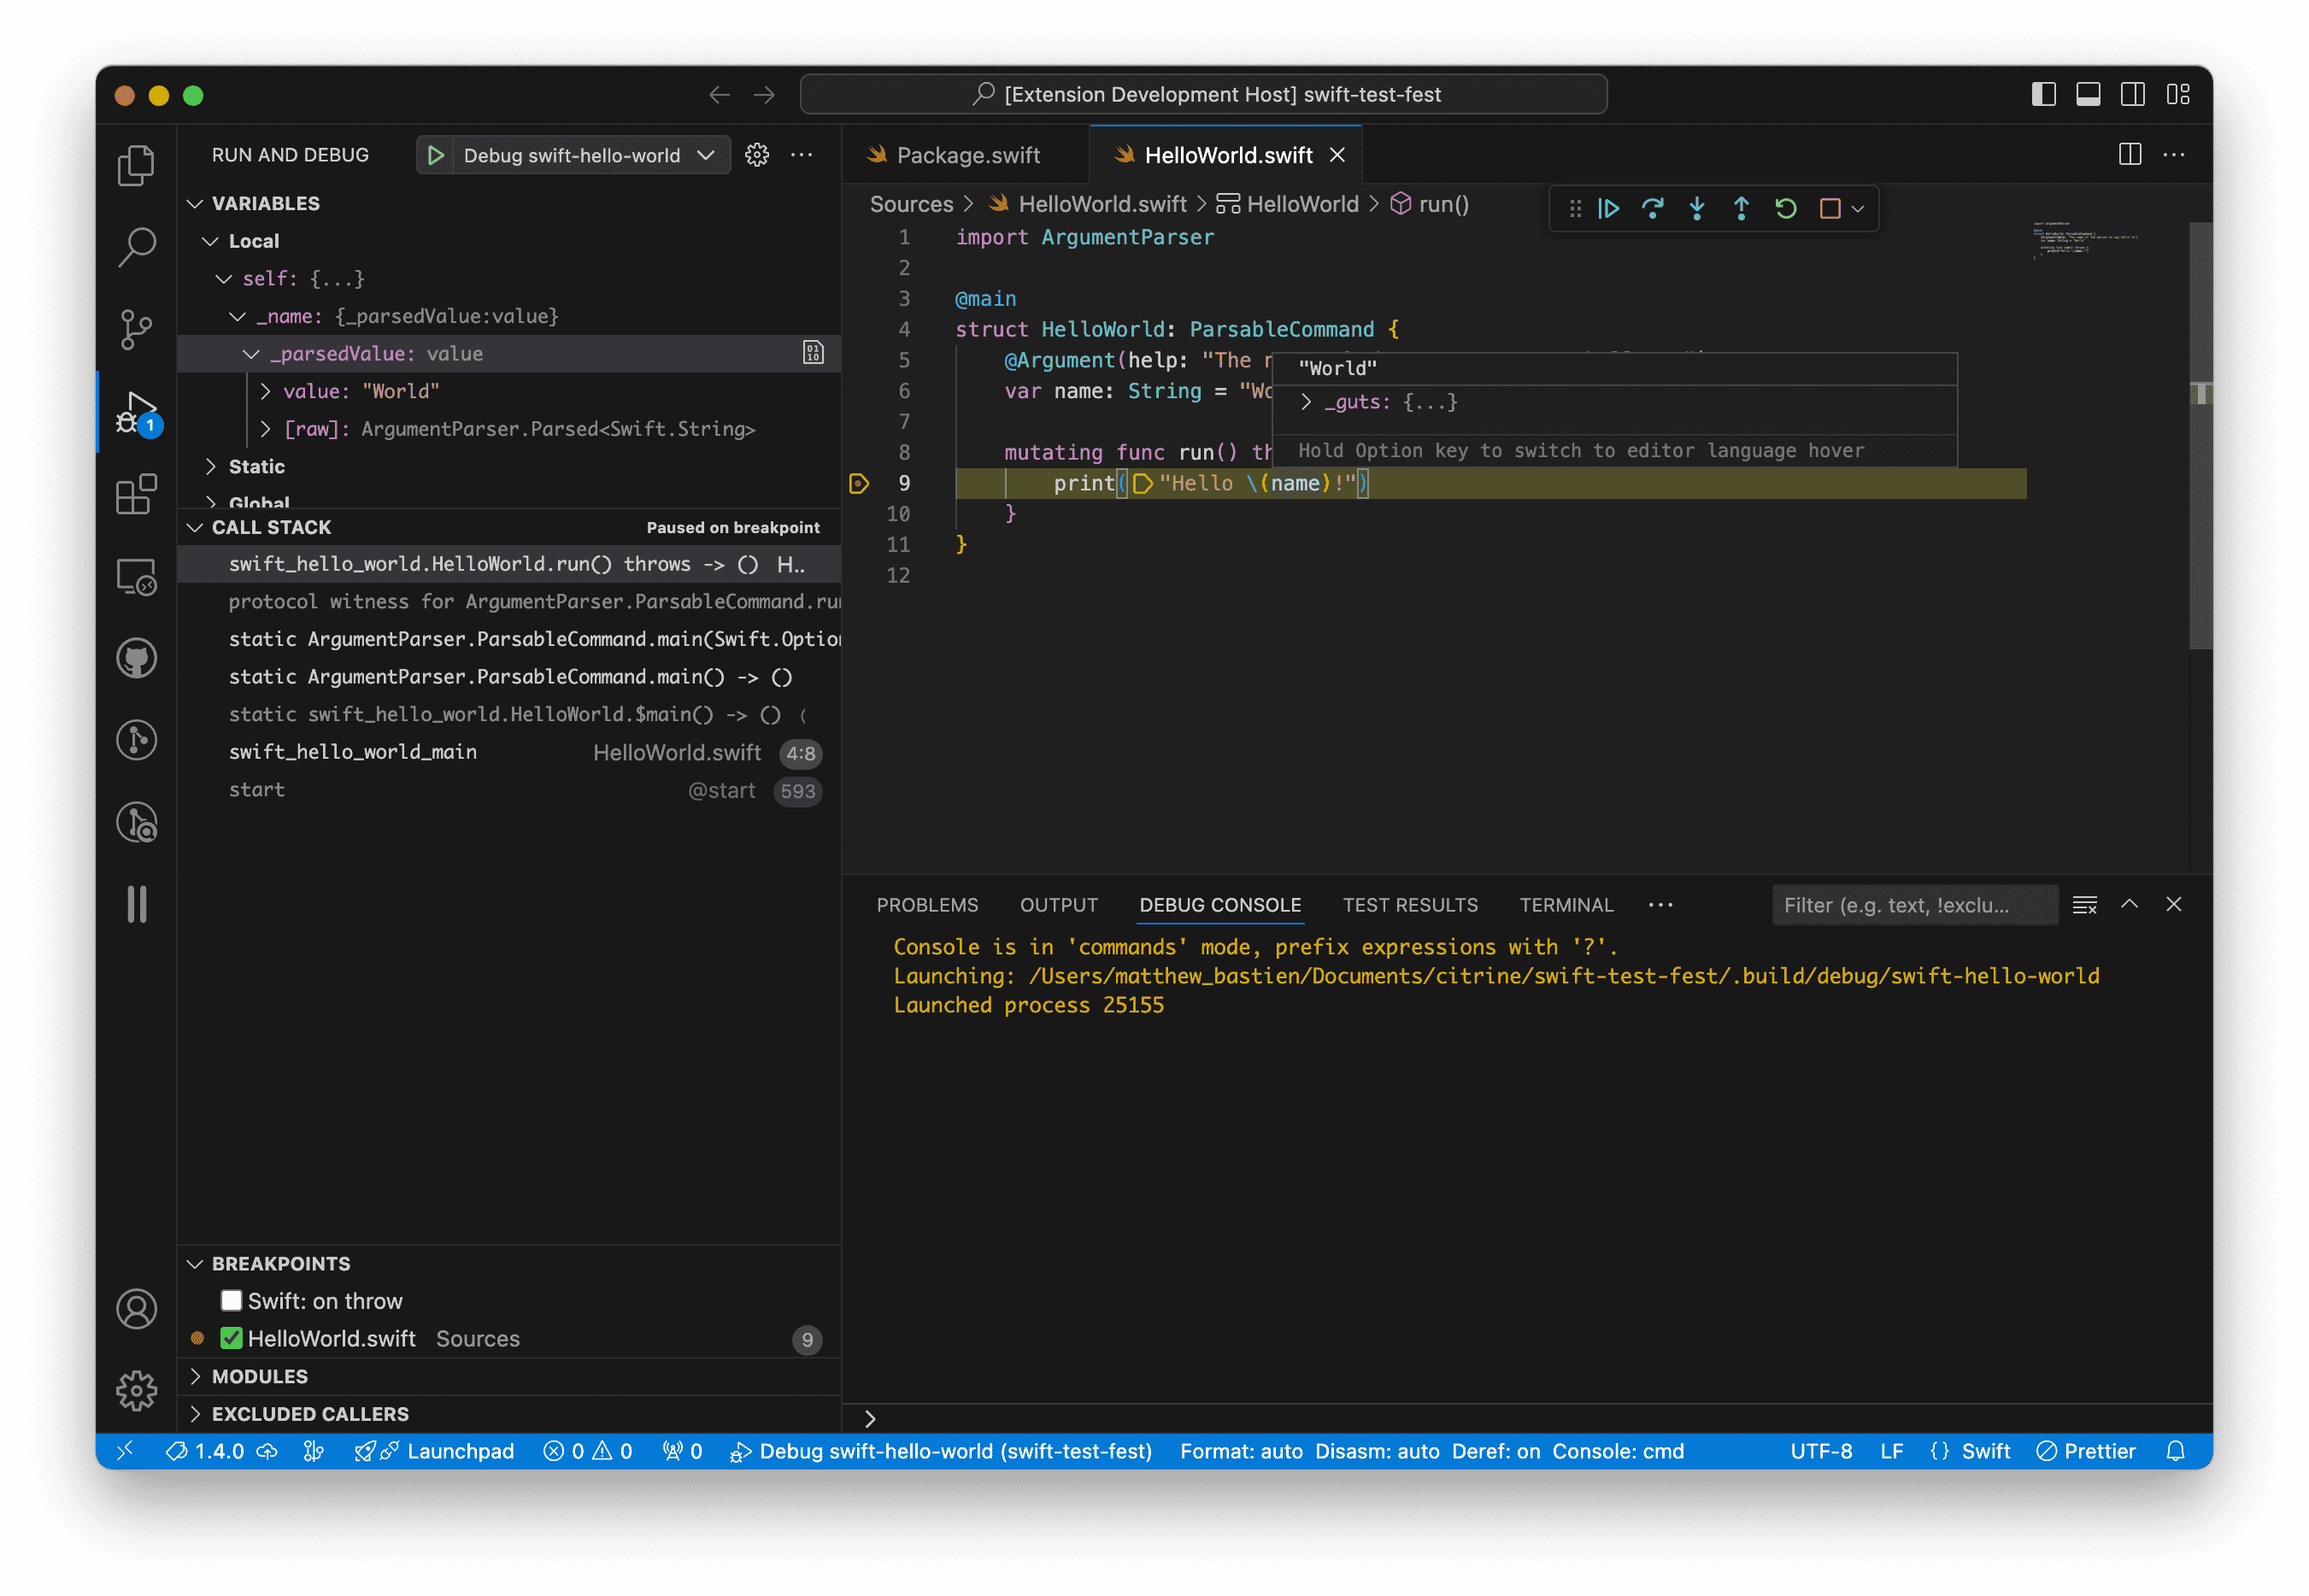The image size is (2309, 1596).
Task: Clear the debug console
Action: 2084,905
